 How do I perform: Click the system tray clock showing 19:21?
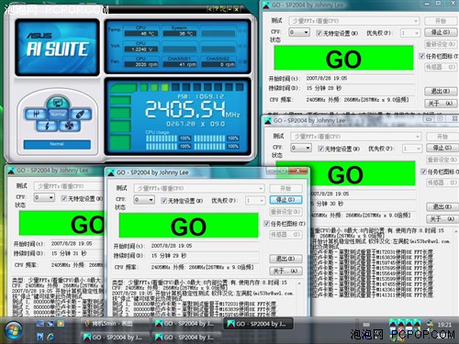444,325
